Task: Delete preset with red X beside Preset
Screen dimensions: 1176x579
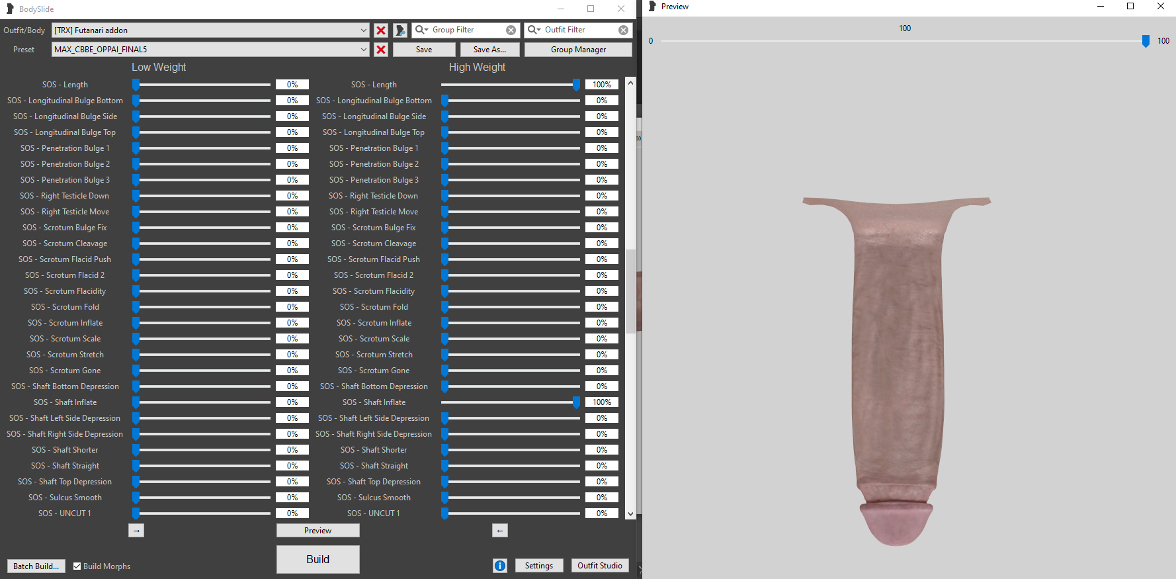Action: click(381, 50)
